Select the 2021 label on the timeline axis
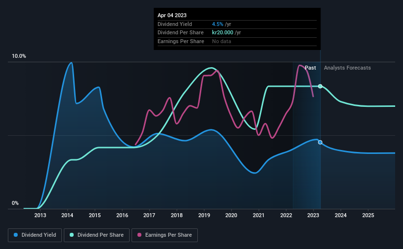The image size is (403, 249). tap(259, 215)
